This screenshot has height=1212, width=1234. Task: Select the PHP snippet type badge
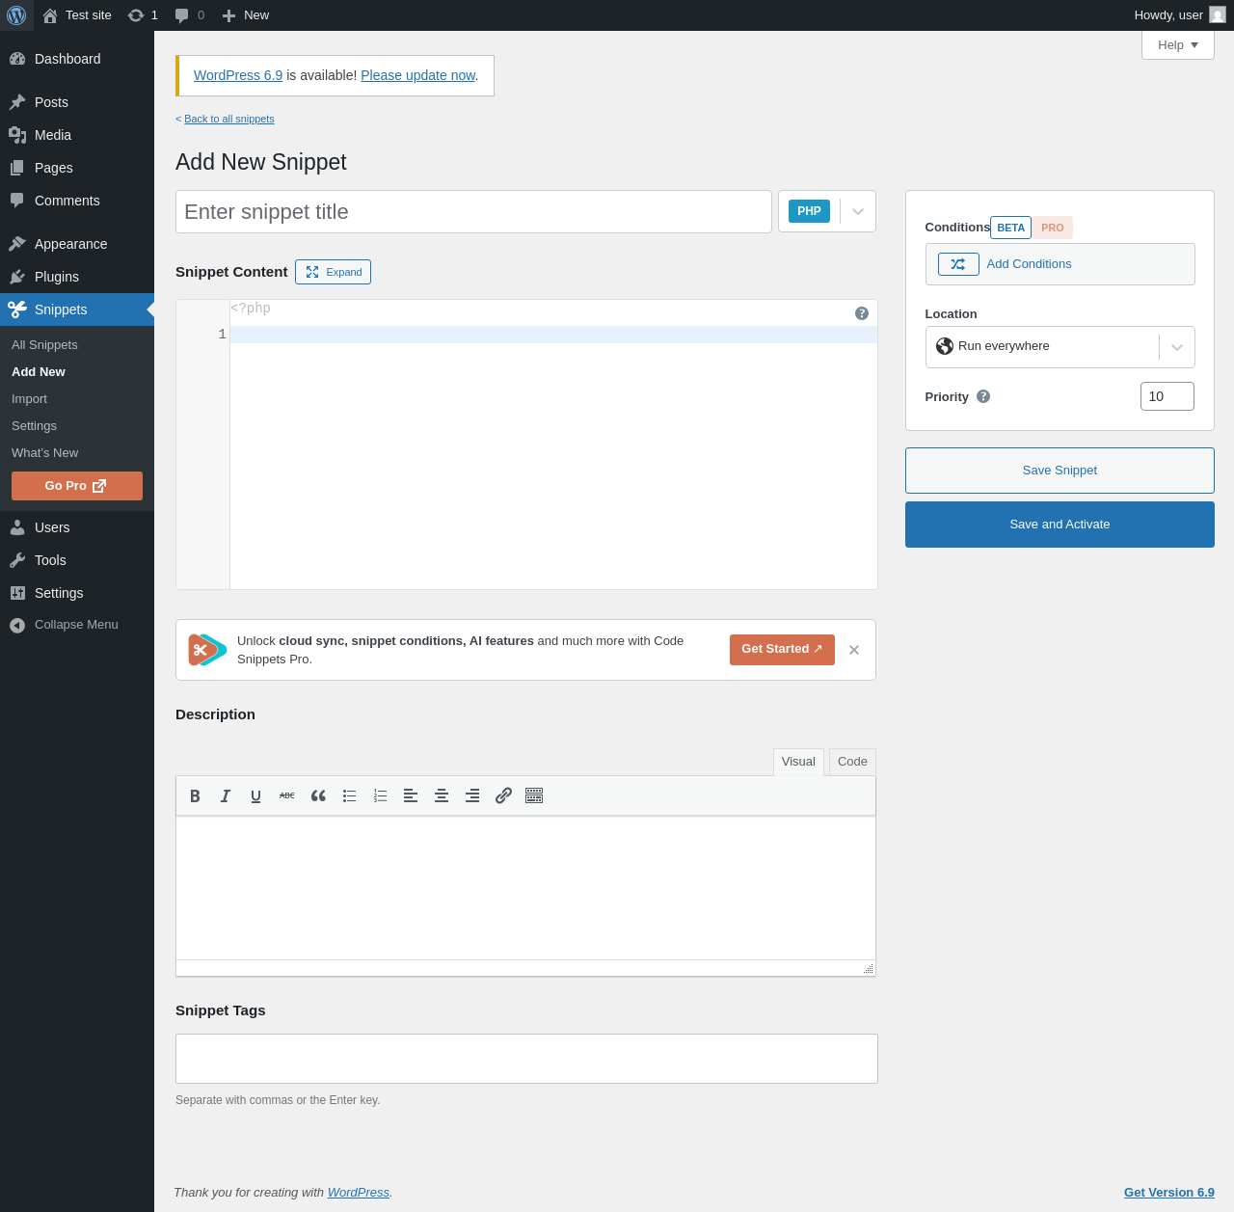point(809,211)
